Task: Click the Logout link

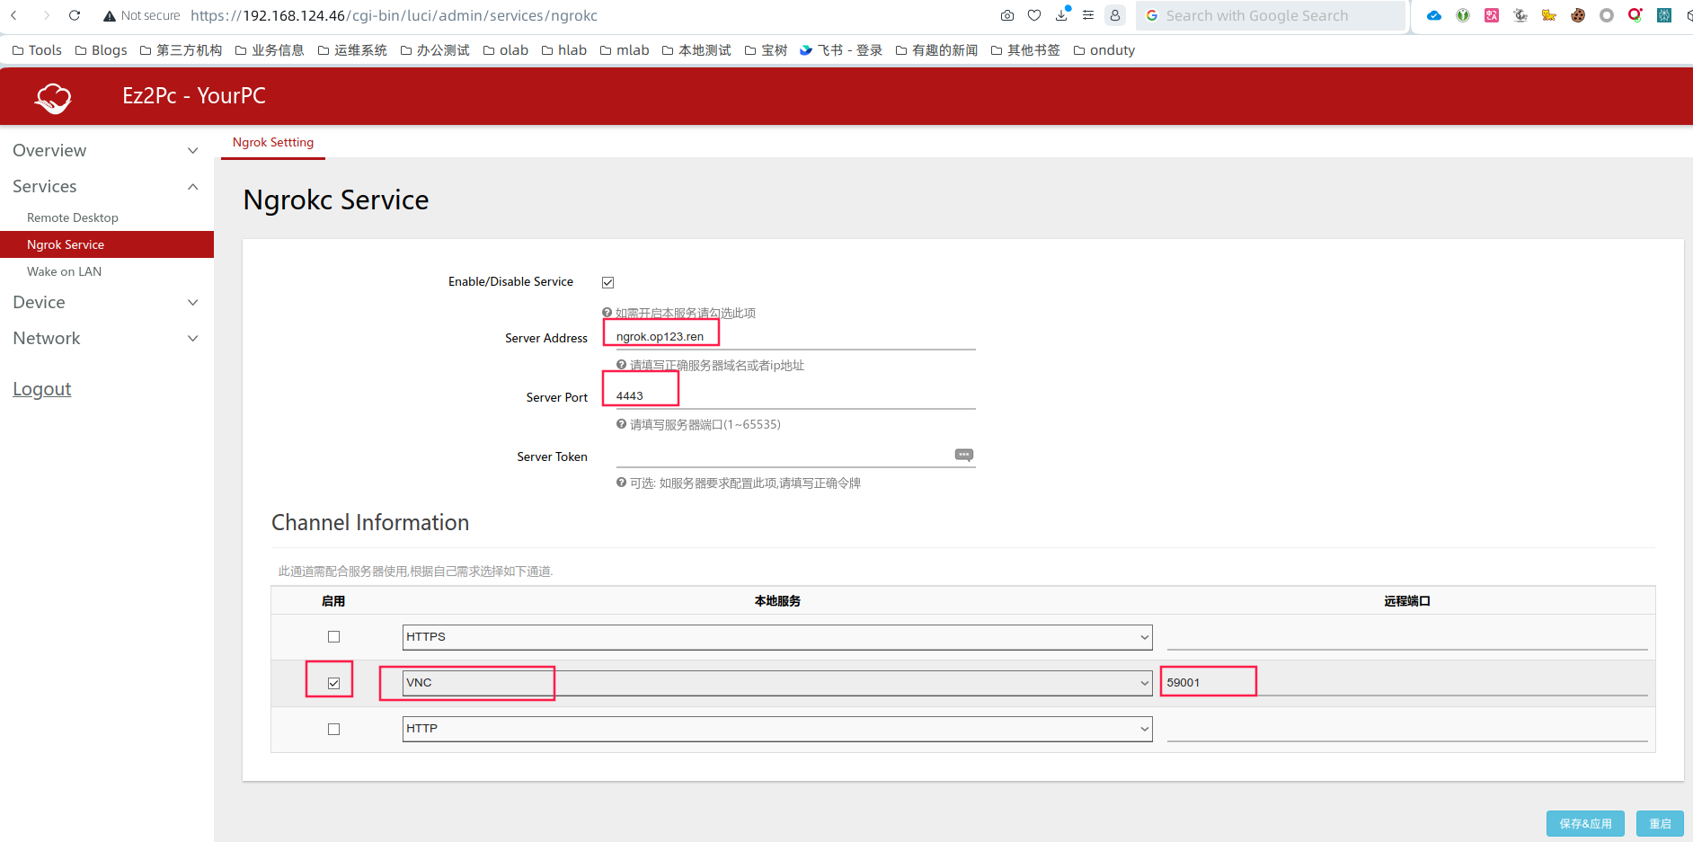Action: [41, 389]
